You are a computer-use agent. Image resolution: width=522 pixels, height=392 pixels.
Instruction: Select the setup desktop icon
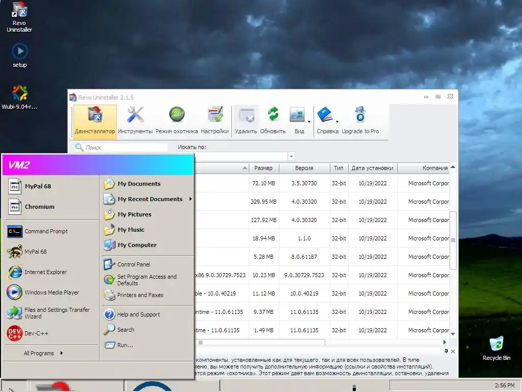pos(20,55)
